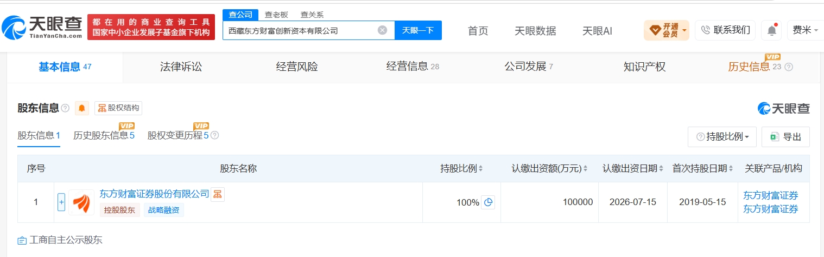
Task: Switch to the 经营风险 tab
Action: pyautogui.click(x=297, y=67)
